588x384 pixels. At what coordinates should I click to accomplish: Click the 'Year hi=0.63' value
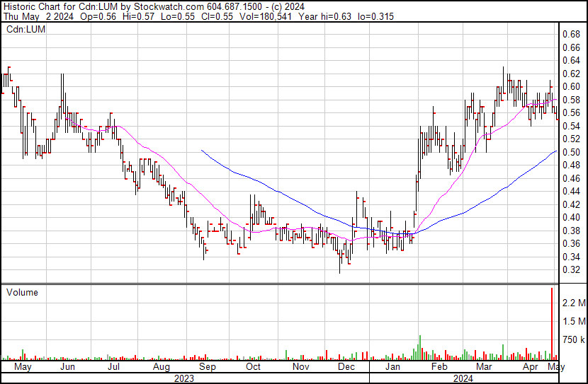coord(324,16)
